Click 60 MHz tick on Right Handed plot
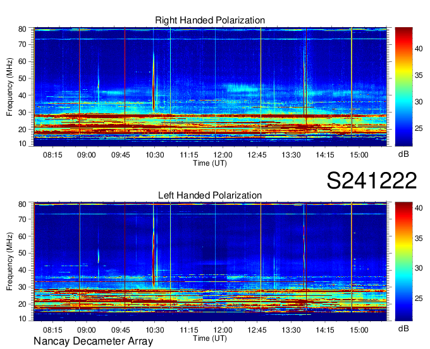The height and width of the screenshot is (349, 430). 22,61
